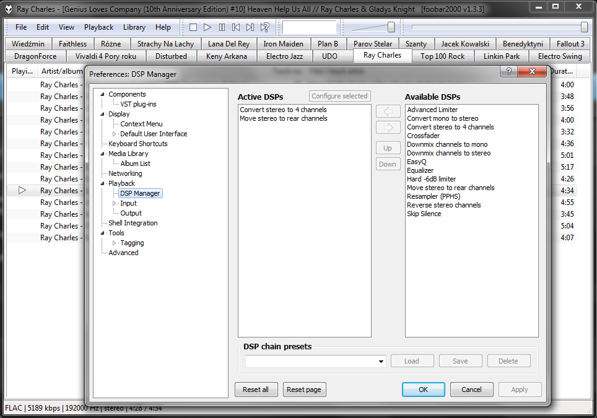
Task: Expand Default User Interface node
Action: pyautogui.click(x=114, y=134)
